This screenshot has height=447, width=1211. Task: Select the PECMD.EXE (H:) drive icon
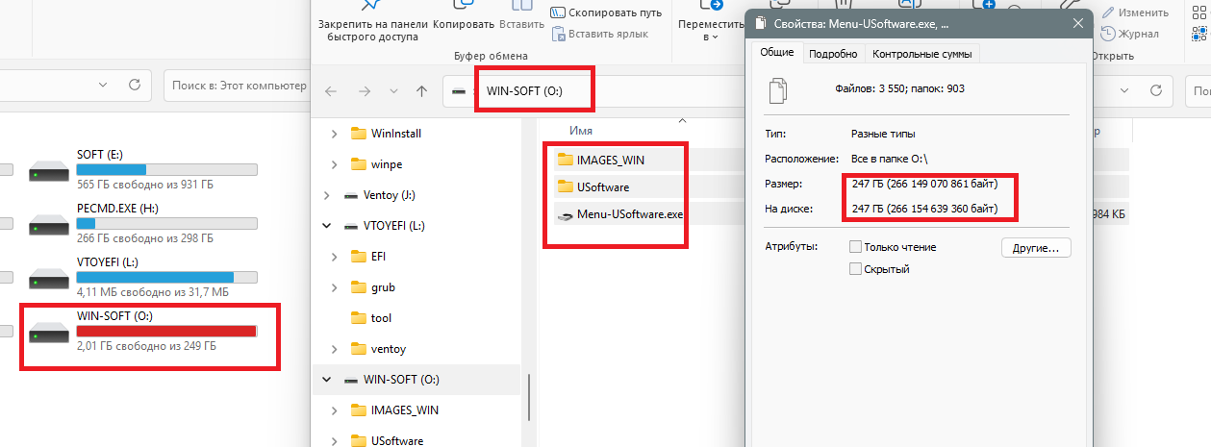48,225
